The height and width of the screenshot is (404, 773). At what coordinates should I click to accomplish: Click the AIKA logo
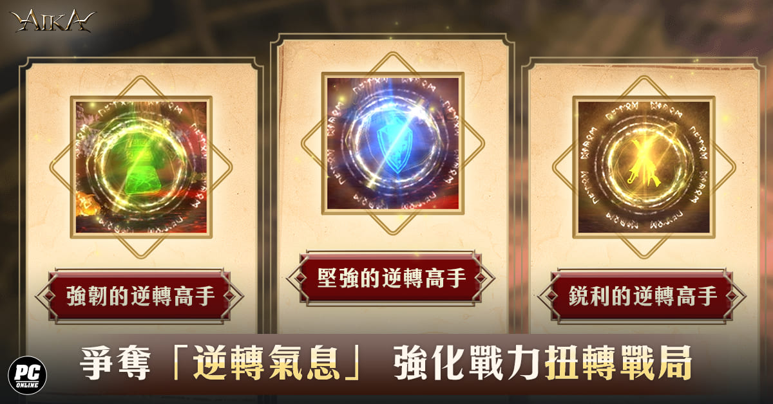pyautogui.click(x=52, y=21)
